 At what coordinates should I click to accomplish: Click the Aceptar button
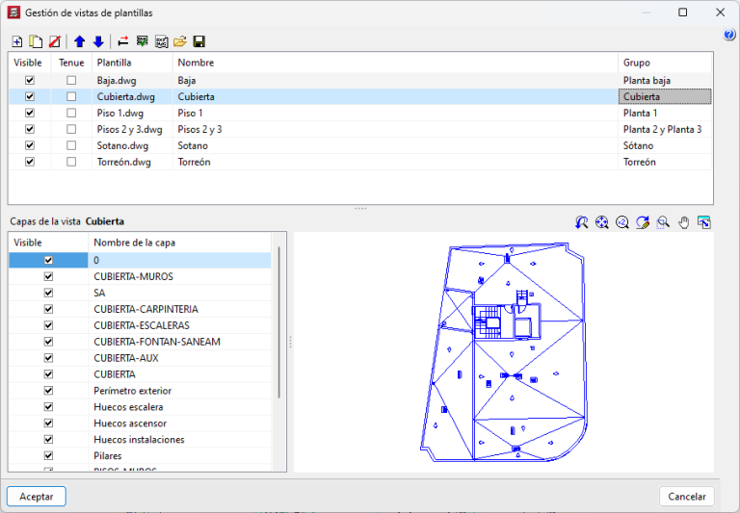click(x=37, y=497)
